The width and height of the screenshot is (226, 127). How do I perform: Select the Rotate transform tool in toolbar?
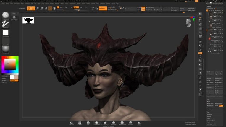point(46,8)
